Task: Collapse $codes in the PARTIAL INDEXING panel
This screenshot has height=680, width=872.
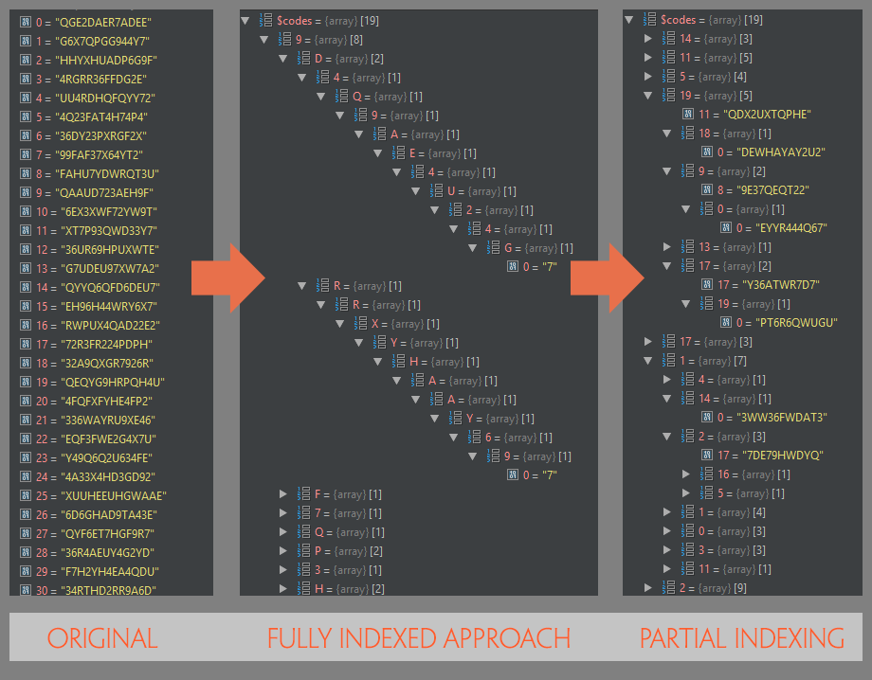Action: point(629,21)
